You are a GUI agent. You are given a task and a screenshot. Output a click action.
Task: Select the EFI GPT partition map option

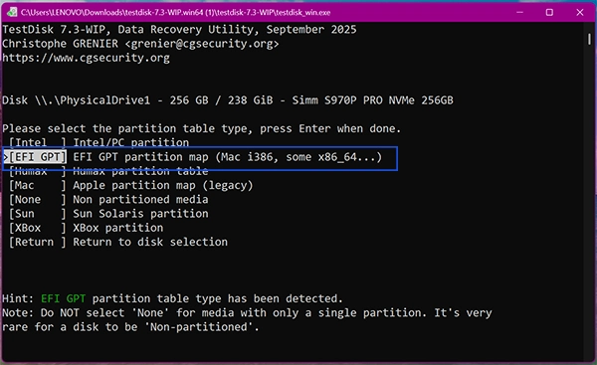(192, 157)
